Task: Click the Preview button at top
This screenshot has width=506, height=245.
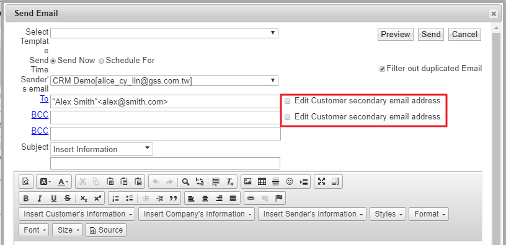Action: (396, 35)
